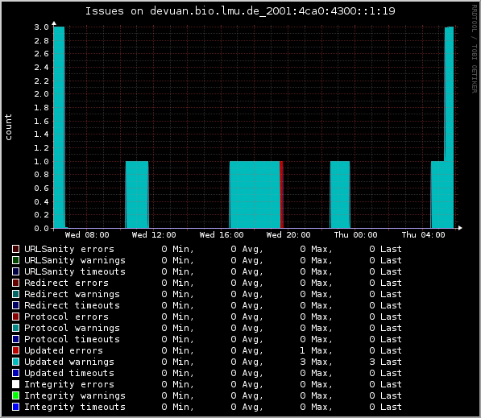Screen dimensions: 481x418
Task: Click the cyan bar near Wed 12:00
Action: pyautogui.click(x=137, y=194)
